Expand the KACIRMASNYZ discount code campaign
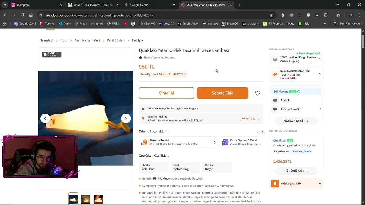The image size is (365, 205). [319, 74]
